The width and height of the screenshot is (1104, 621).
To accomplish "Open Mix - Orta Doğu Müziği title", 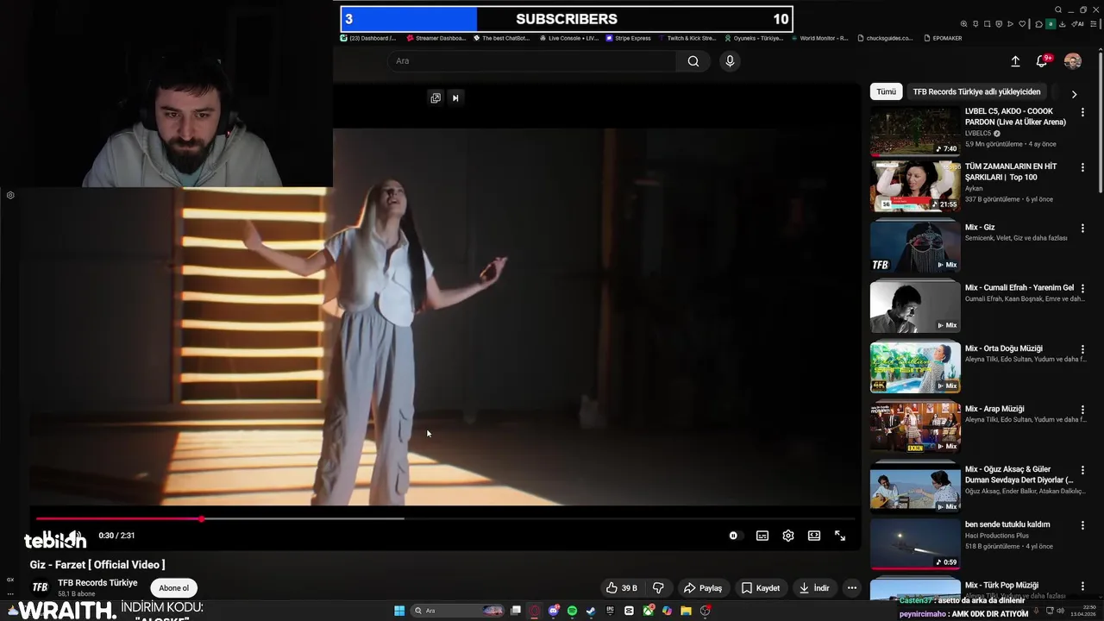I will [1004, 348].
